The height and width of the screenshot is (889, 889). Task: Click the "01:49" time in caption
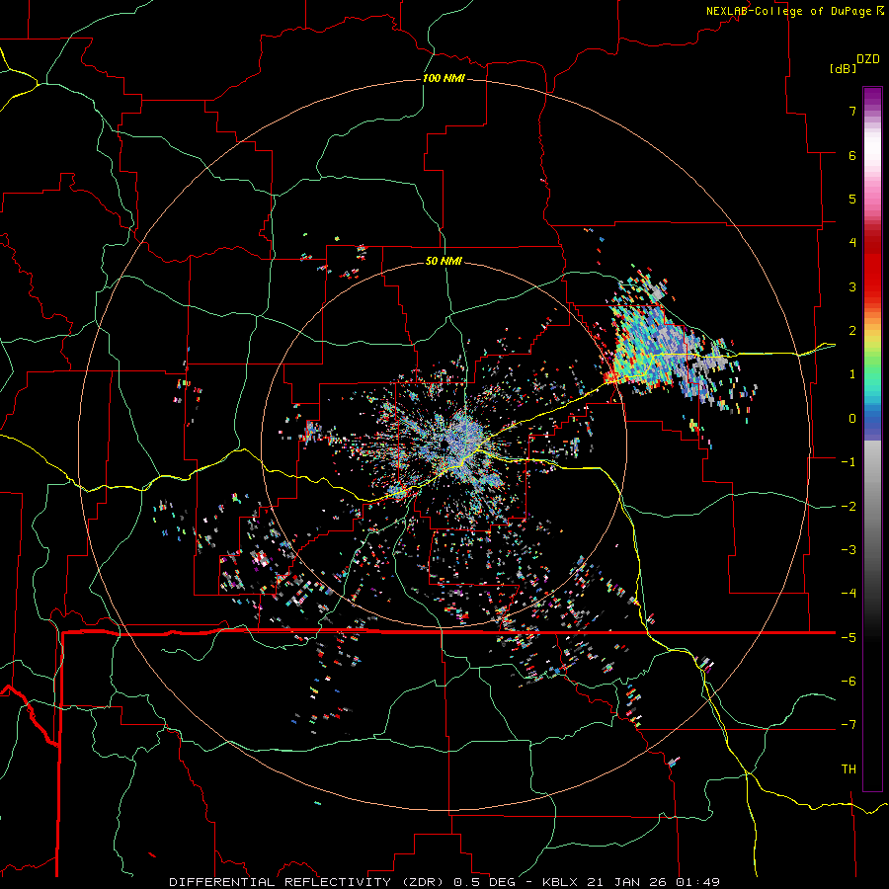coord(698,882)
